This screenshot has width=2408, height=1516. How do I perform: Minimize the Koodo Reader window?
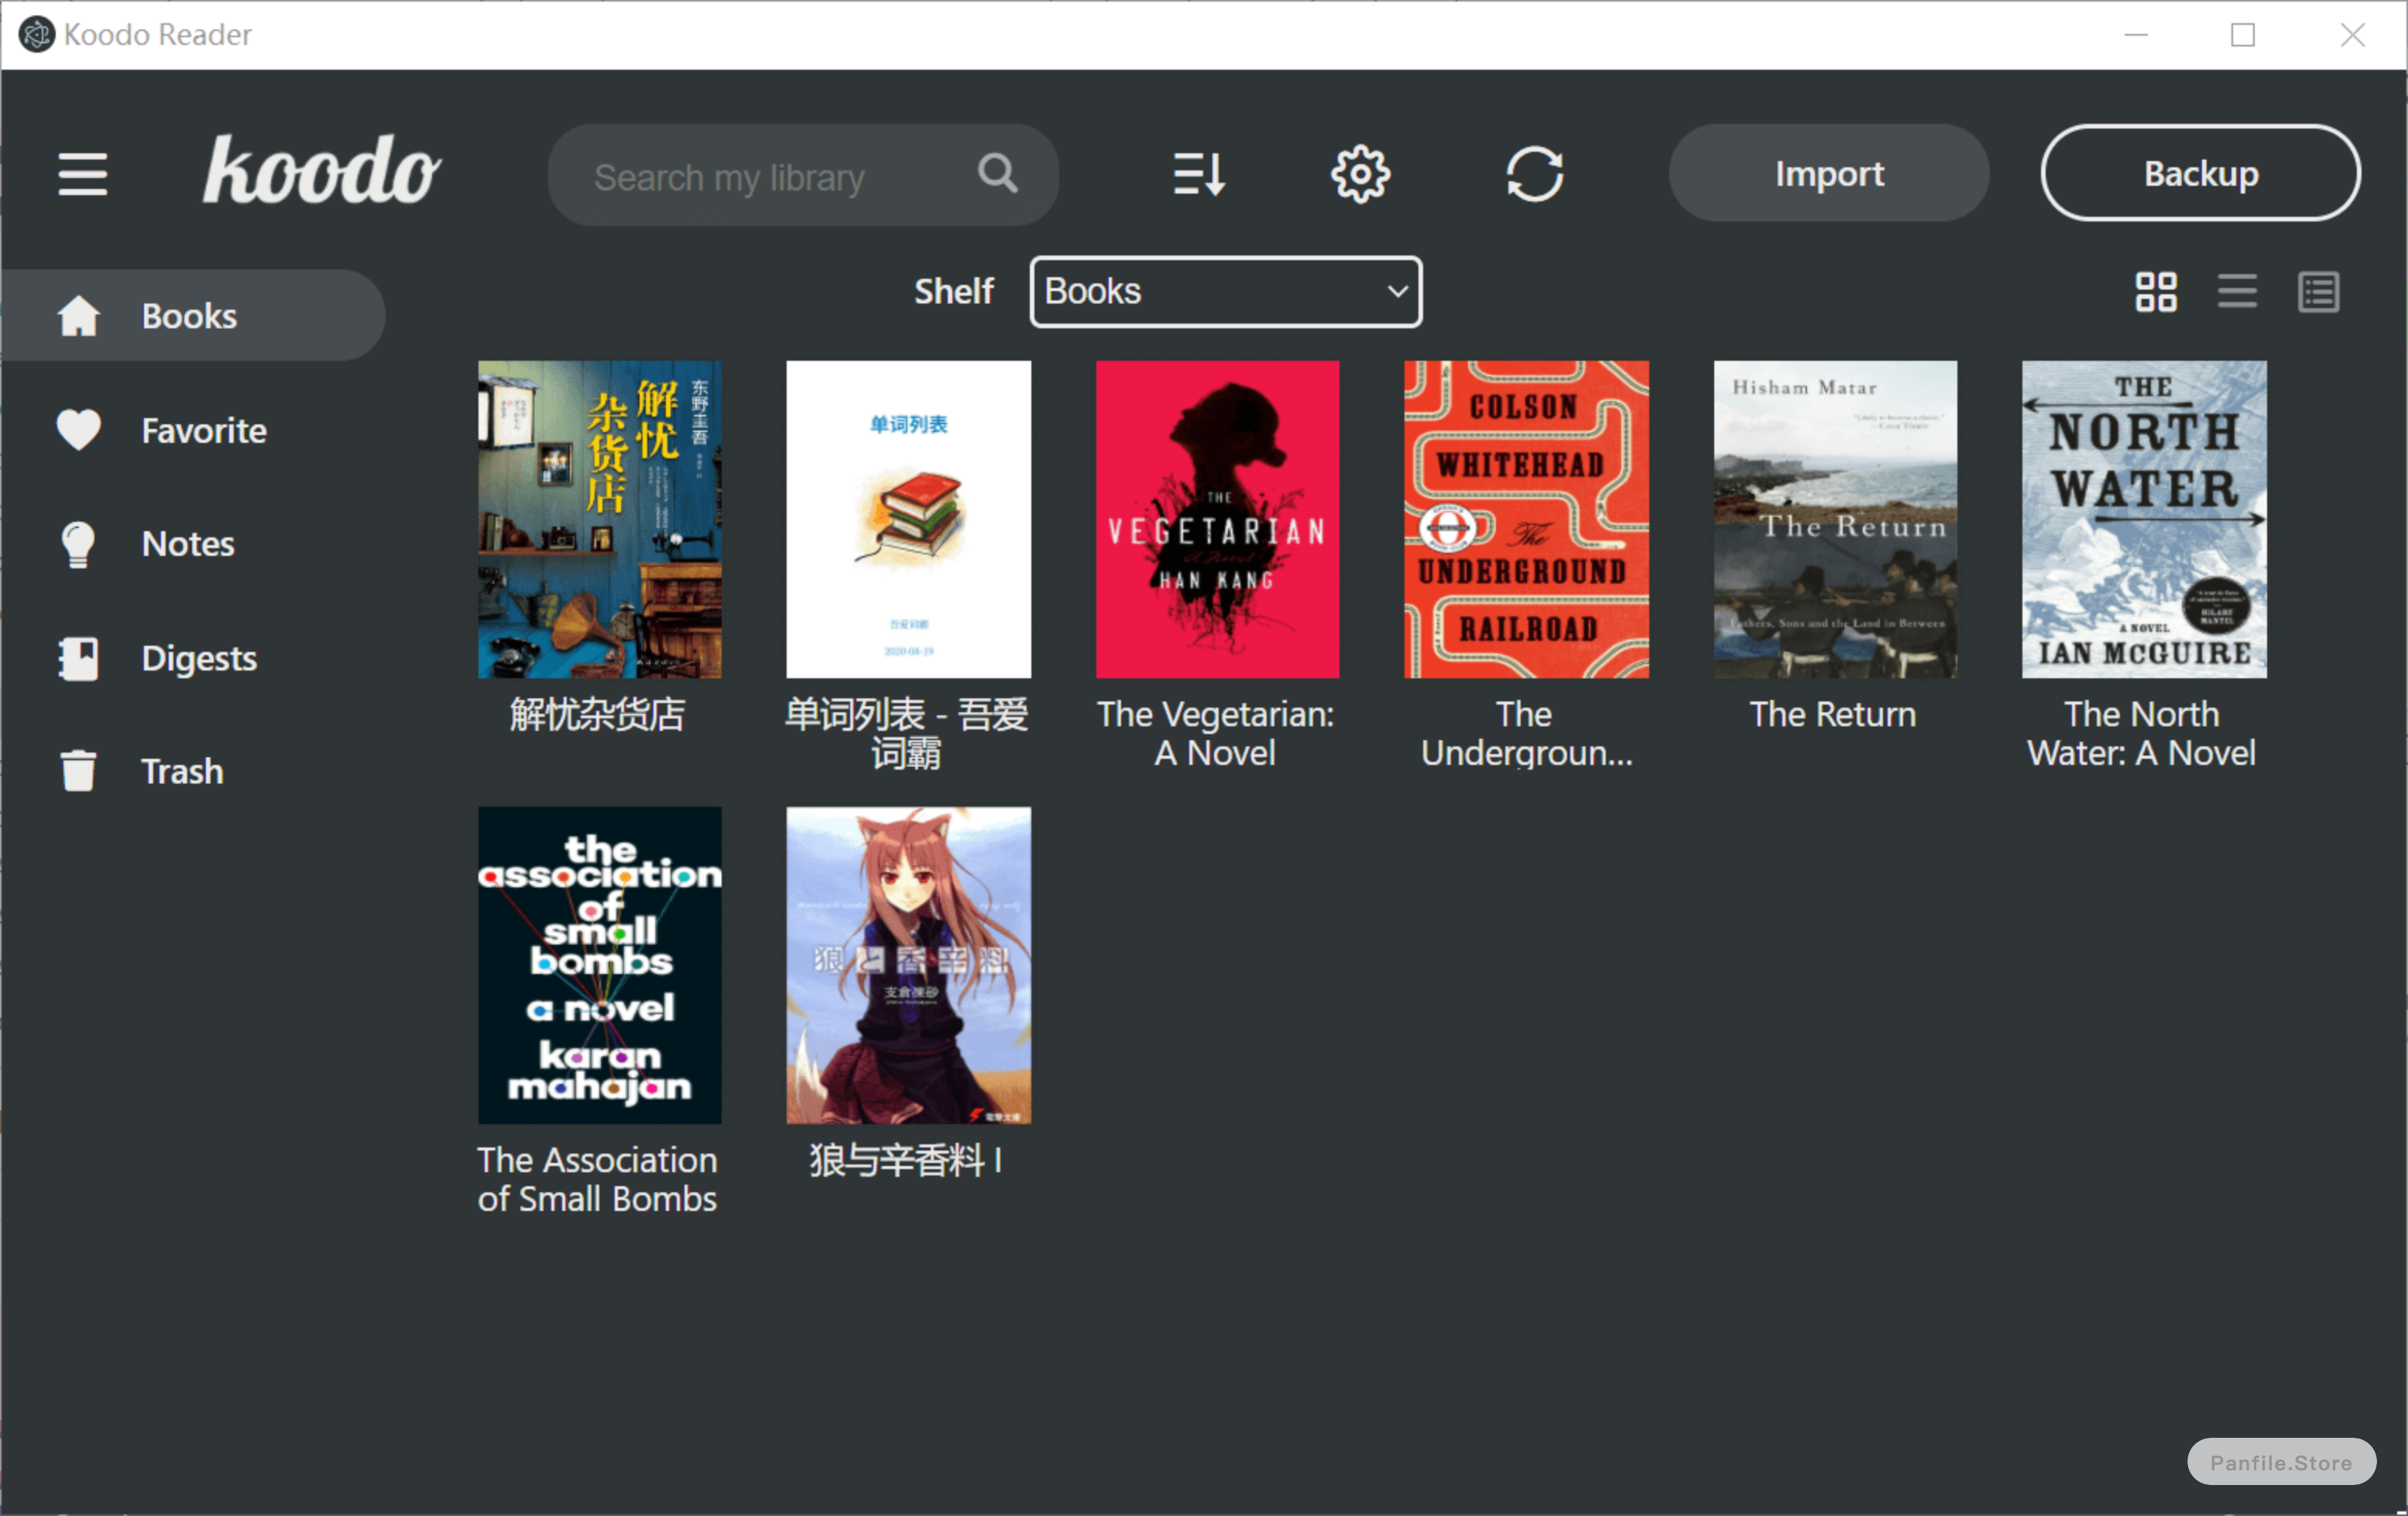pos(2136,34)
